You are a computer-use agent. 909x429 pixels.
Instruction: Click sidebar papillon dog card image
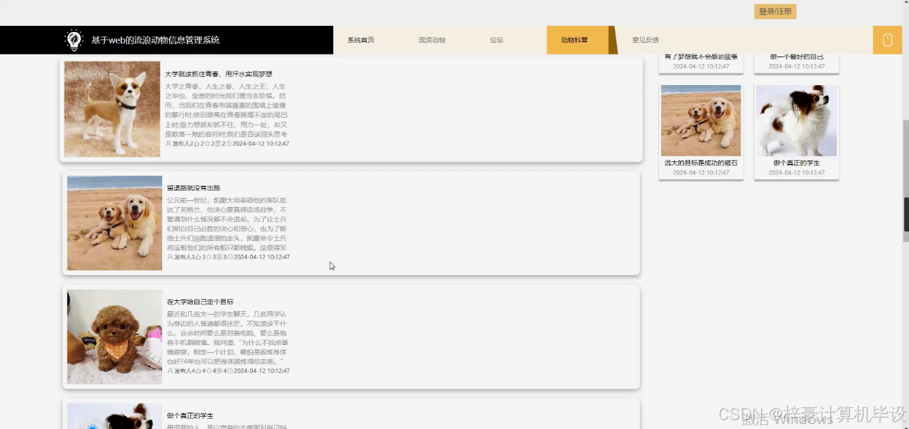click(x=797, y=121)
